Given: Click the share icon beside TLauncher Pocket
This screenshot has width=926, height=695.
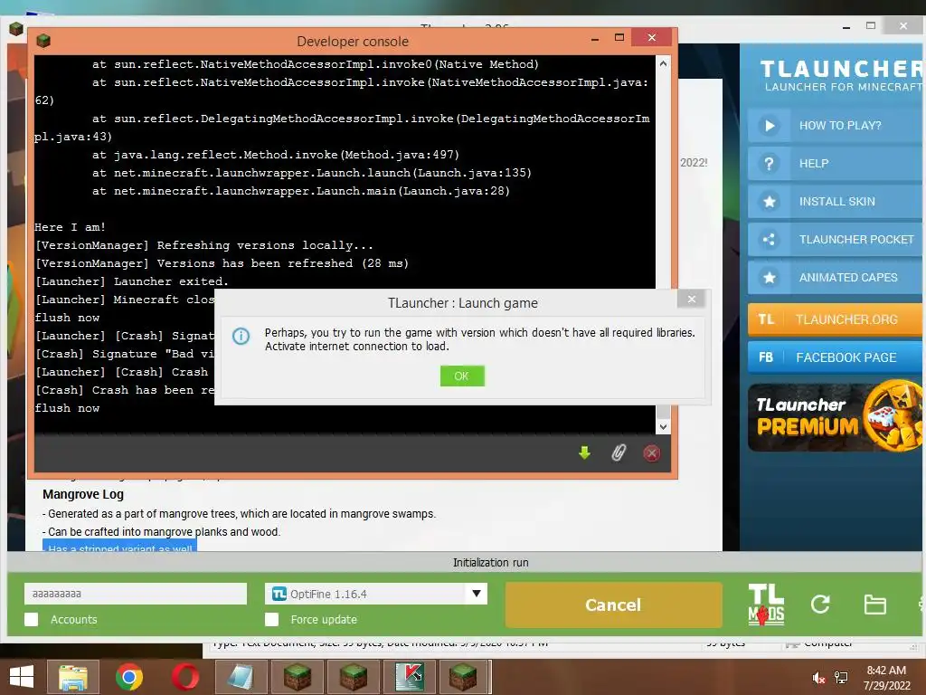Looking at the screenshot, I should coord(769,239).
